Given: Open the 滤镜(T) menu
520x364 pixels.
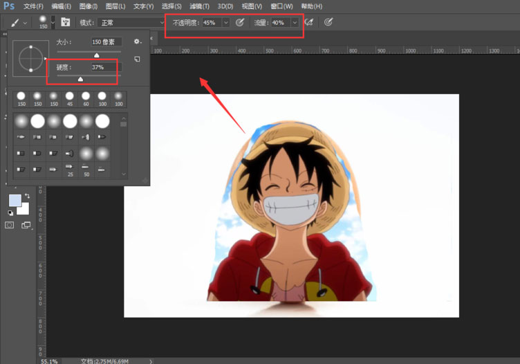Looking at the screenshot, I should pyautogui.click(x=199, y=6).
